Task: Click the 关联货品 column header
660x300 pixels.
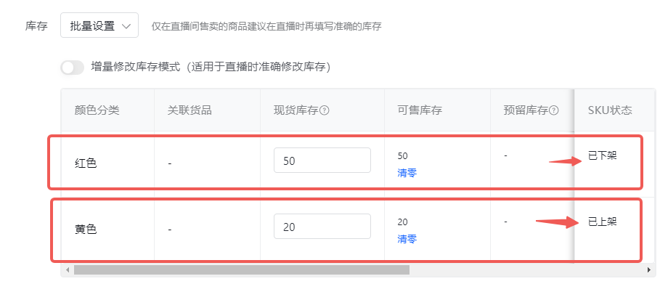Action: [190, 110]
